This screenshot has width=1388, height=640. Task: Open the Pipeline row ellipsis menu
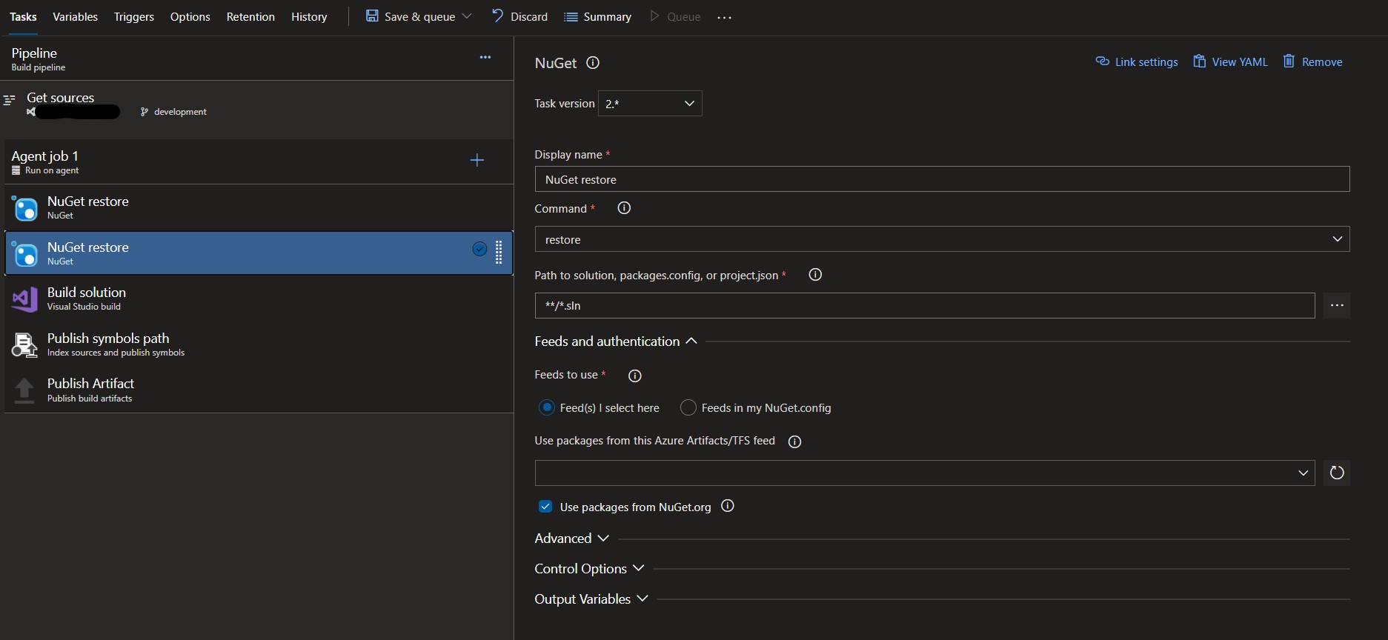point(485,57)
